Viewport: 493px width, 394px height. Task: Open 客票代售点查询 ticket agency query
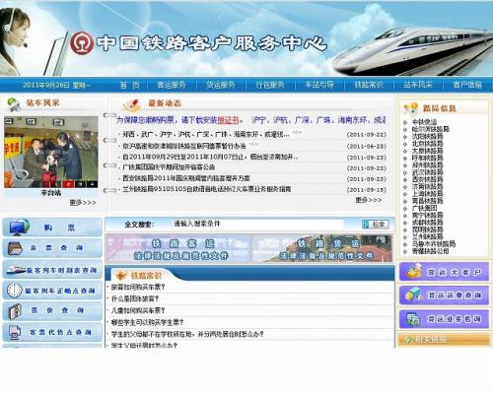pyautogui.click(x=52, y=332)
